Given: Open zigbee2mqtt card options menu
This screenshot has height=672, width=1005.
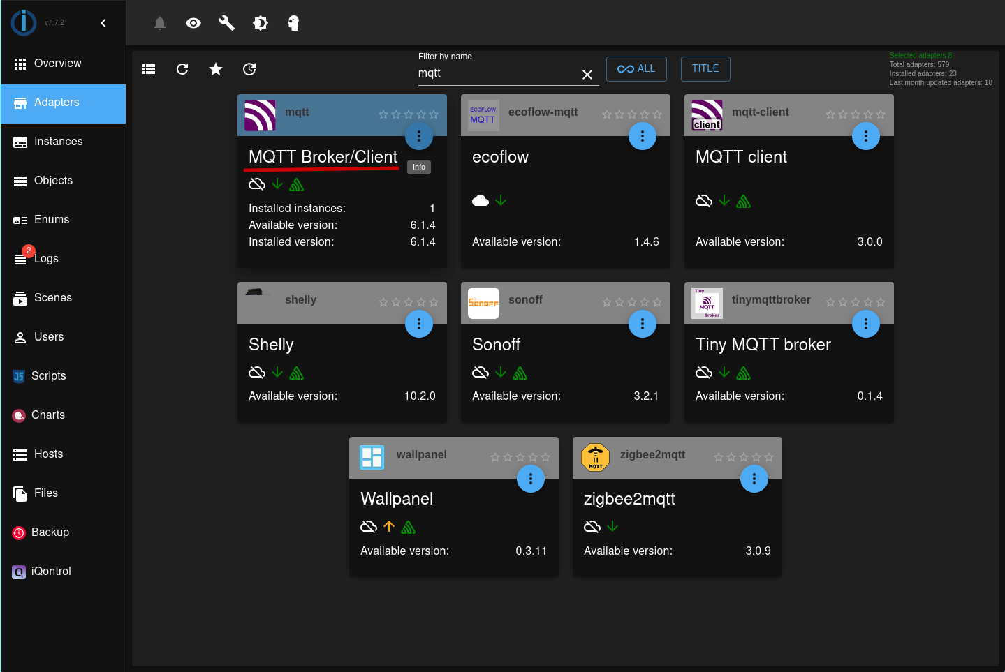Looking at the screenshot, I should pyautogui.click(x=754, y=479).
